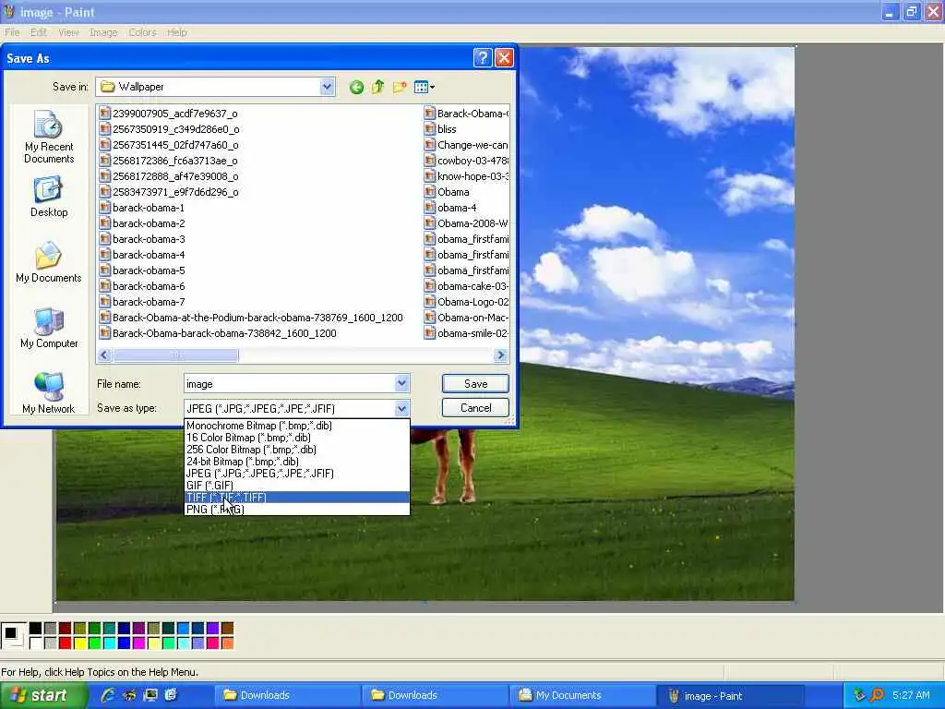Image resolution: width=945 pixels, height=709 pixels.
Task: Select file obama-4
Action: coord(450,208)
